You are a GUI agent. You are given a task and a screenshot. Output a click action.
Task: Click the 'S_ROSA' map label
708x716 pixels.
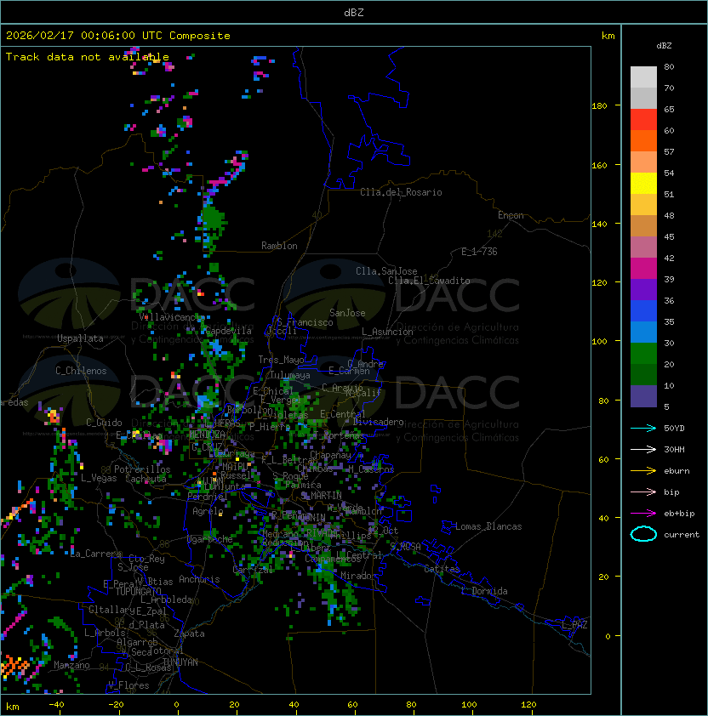click(405, 547)
